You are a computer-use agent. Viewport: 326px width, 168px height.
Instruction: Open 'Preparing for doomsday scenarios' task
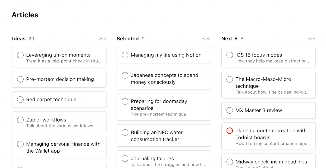159,105
